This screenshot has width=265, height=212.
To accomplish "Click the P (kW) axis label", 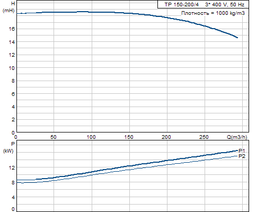I will (8, 147).
